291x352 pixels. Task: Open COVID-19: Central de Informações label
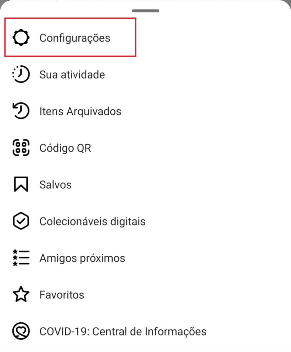pyautogui.click(x=123, y=332)
